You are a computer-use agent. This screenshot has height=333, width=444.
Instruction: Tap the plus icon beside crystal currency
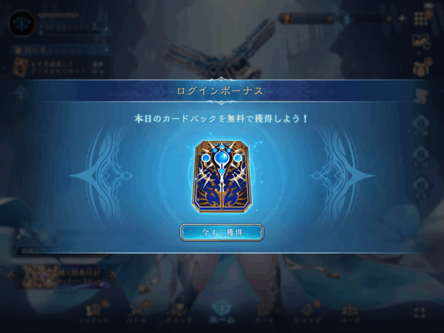(402, 19)
